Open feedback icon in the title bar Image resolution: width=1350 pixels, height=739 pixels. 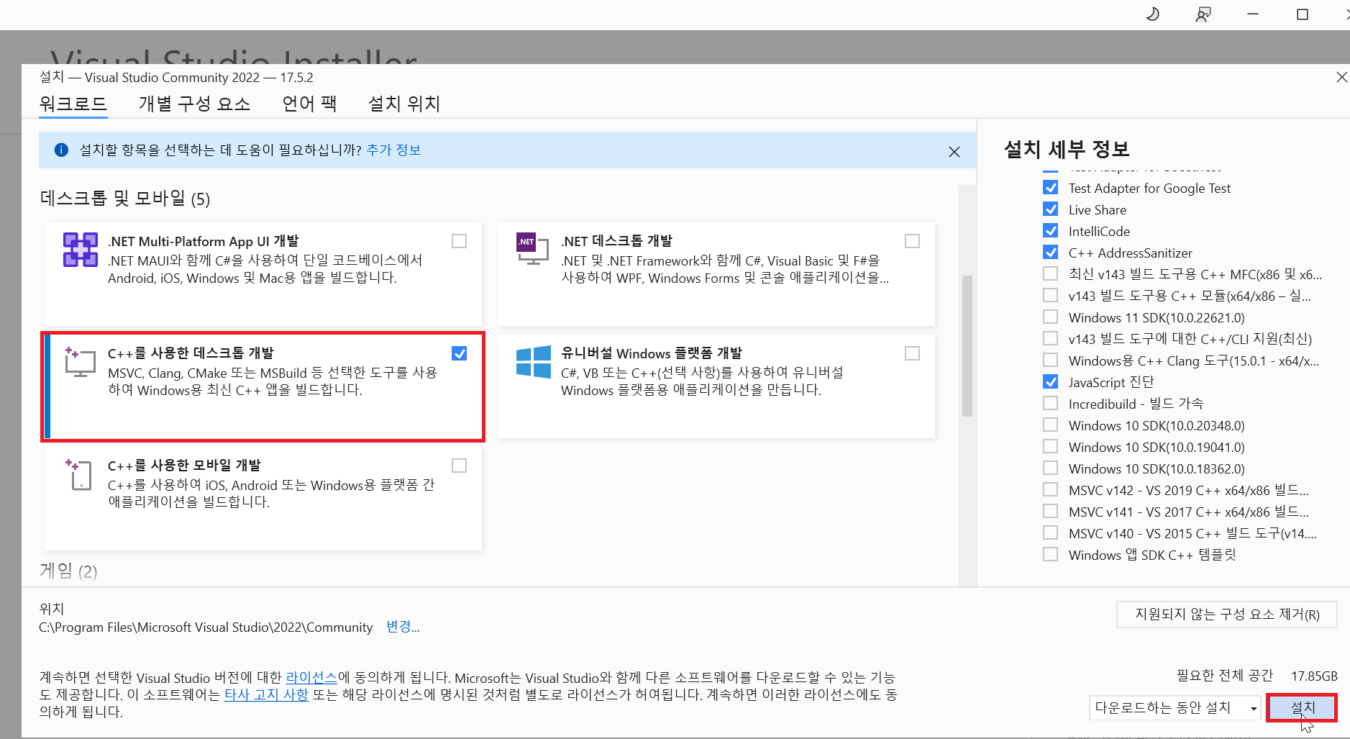[1203, 14]
